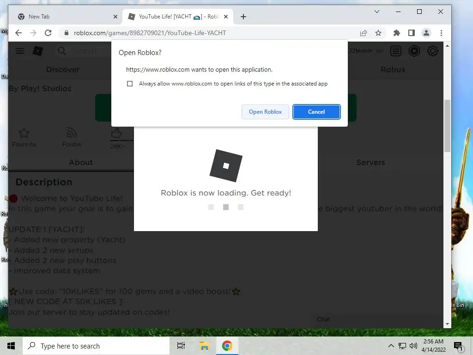Go forward to next page
Viewport: 473px width, 355px height.
(33, 33)
